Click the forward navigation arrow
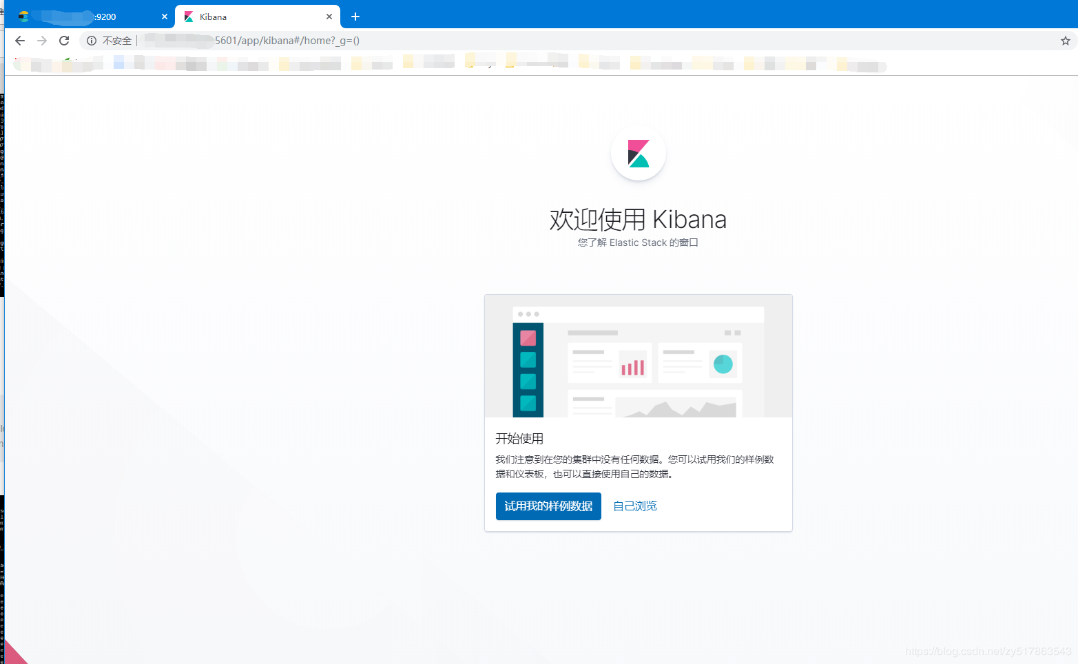The width and height of the screenshot is (1078, 664). coord(41,41)
